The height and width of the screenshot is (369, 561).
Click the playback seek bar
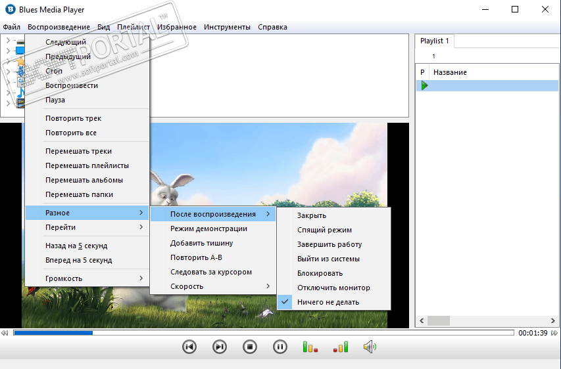pyautogui.click(x=264, y=333)
